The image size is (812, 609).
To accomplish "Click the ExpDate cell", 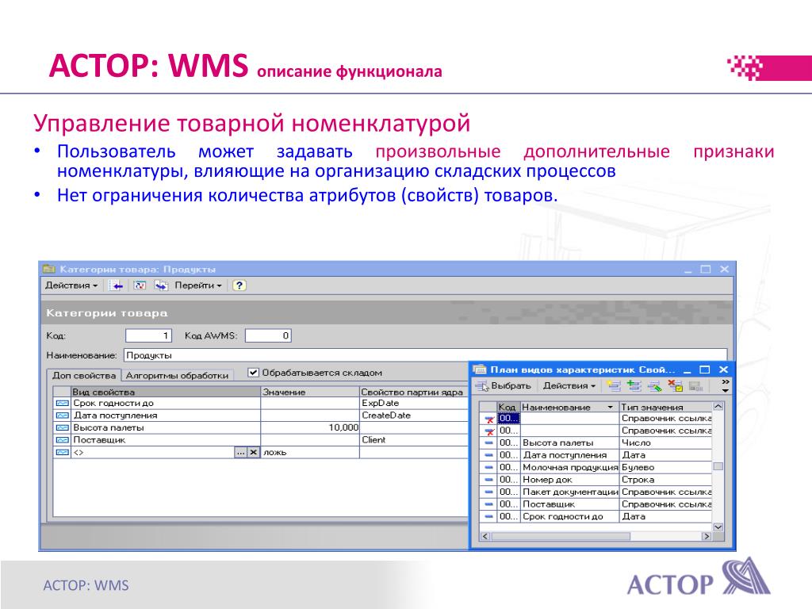I will point(413,403).
